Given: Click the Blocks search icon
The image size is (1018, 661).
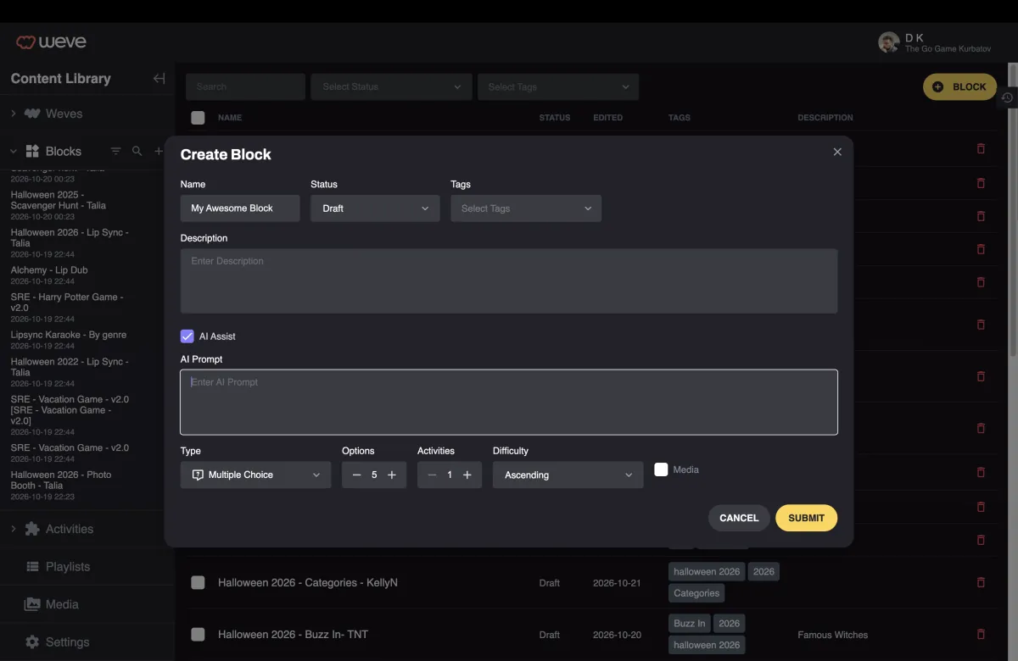Looking at the screenshot, I should pyautogui.click(x=137, y=151).
